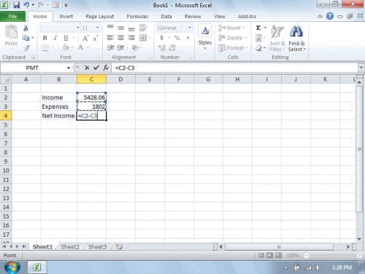
Task: Confirm formula with the Enter checkmark
Action: [x=96, y=68]
